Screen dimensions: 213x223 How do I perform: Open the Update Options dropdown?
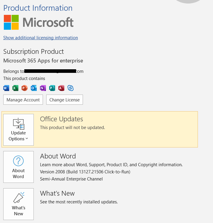click(x=18, y=130)
